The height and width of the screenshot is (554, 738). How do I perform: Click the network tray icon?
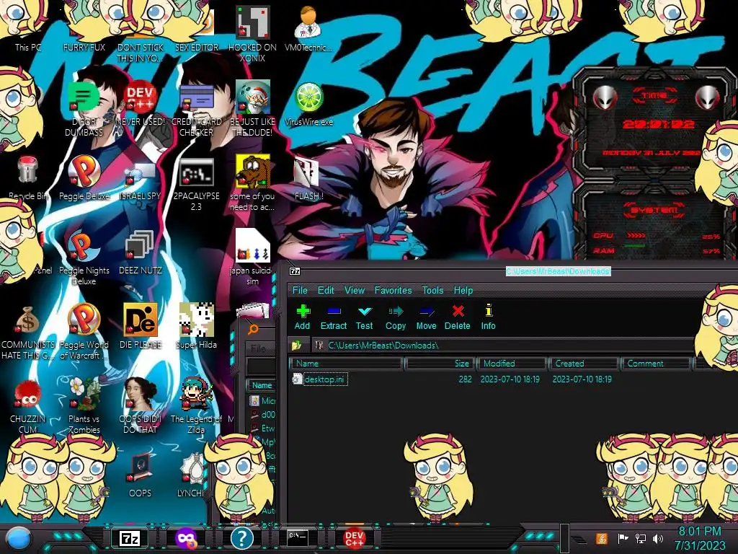641,538
